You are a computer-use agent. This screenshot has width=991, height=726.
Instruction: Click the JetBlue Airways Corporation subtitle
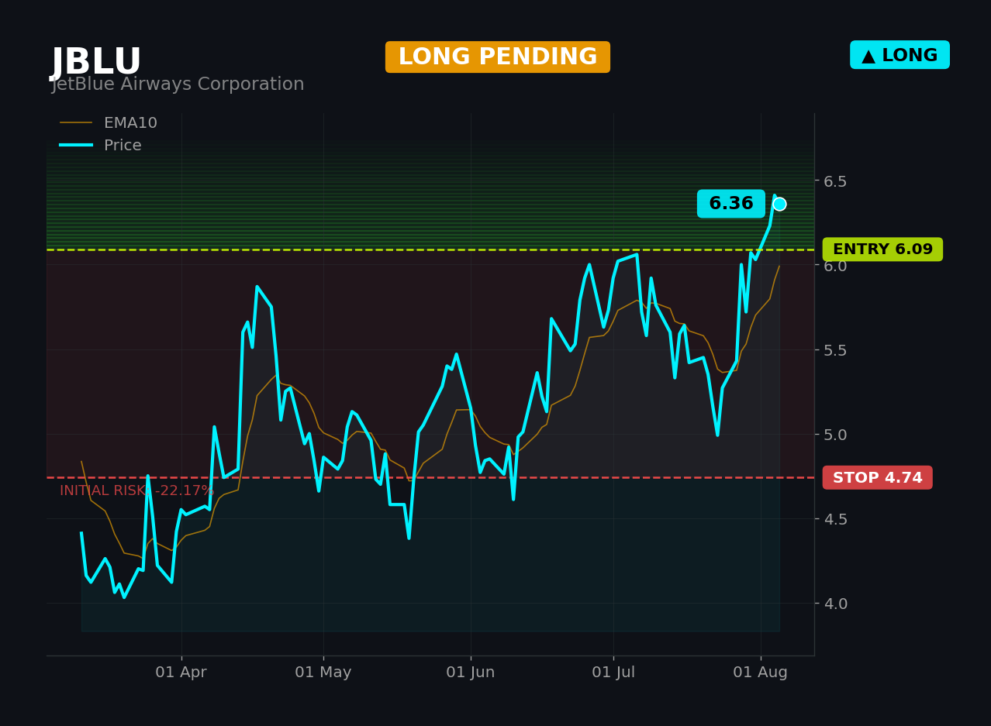click(x=178, y=84)
